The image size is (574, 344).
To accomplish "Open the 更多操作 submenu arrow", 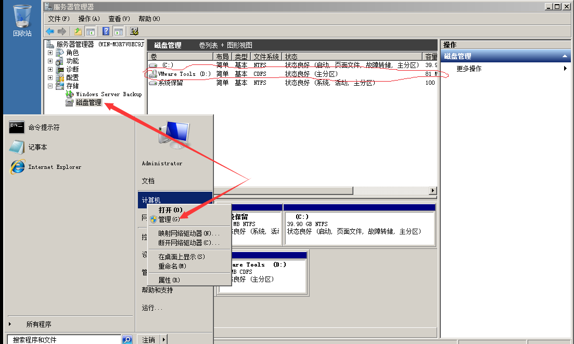I will (565, 69).
